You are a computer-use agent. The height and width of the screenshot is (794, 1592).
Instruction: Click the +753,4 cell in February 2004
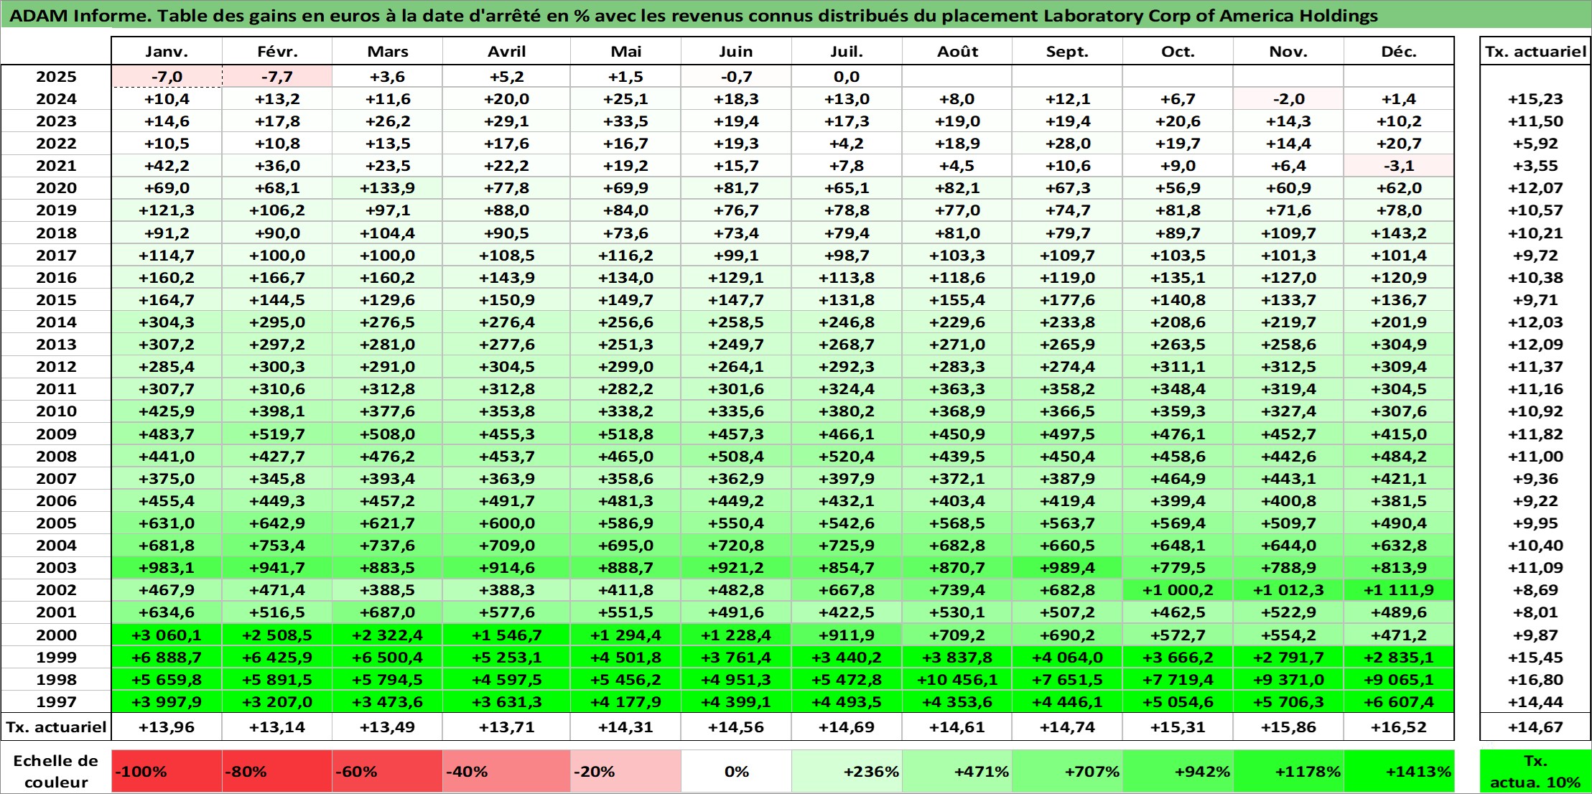277,546
